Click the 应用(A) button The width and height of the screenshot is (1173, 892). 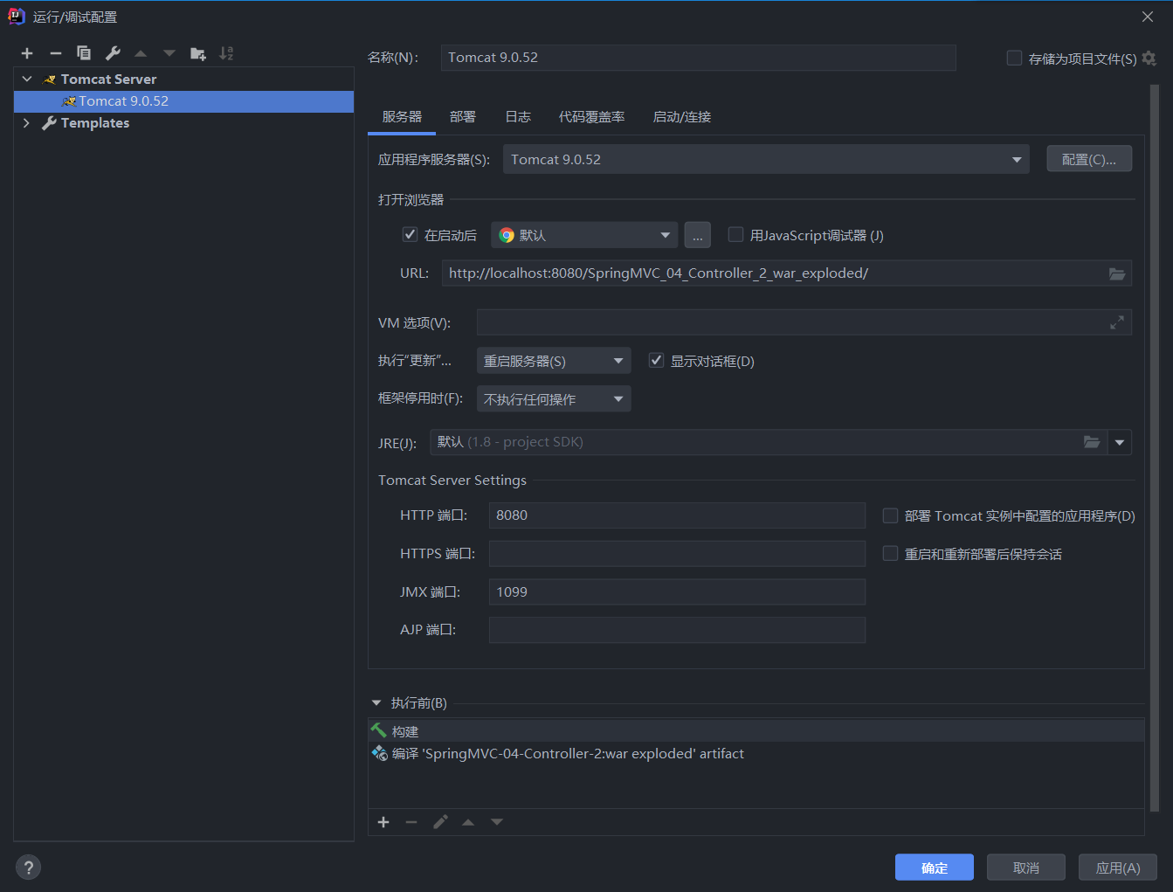tap(1117, 867)
